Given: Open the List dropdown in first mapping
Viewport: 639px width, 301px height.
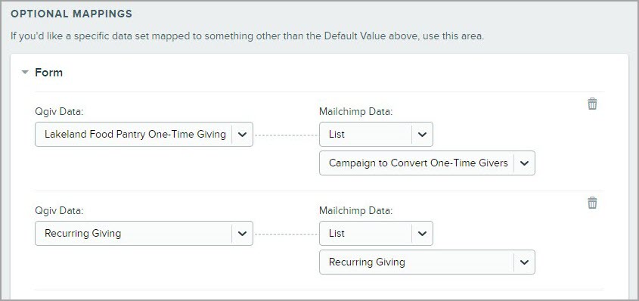Looking at the screenshot, I should point(376,134).
